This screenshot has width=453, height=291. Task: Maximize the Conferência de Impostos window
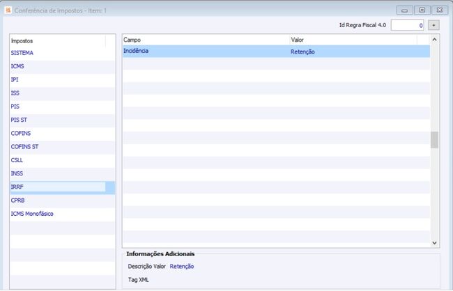[x=422, y=10]
